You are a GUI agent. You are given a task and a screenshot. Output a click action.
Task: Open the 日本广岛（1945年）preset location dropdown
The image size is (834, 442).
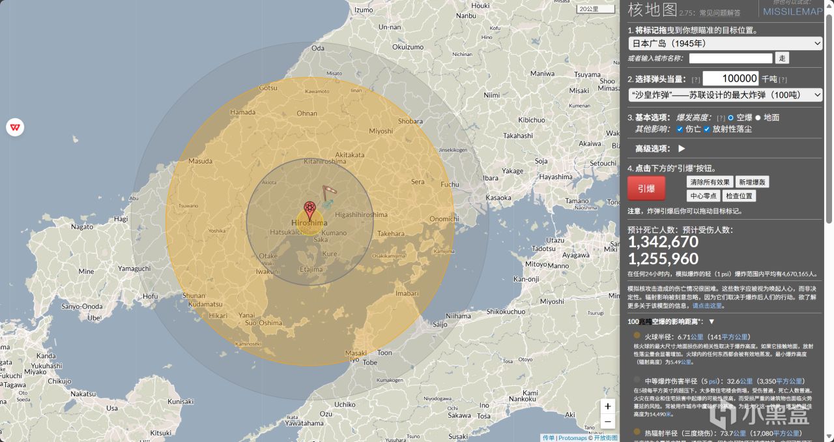(725, 44)
